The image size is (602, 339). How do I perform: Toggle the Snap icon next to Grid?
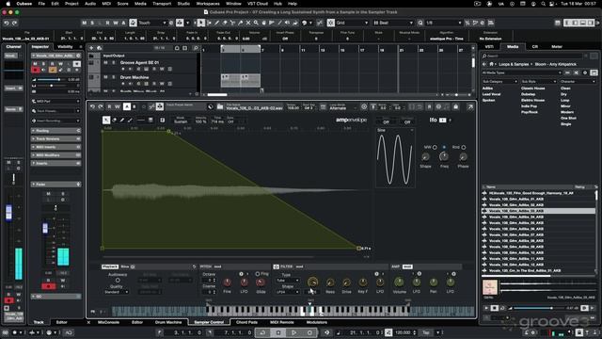click(x=330, y=23)
